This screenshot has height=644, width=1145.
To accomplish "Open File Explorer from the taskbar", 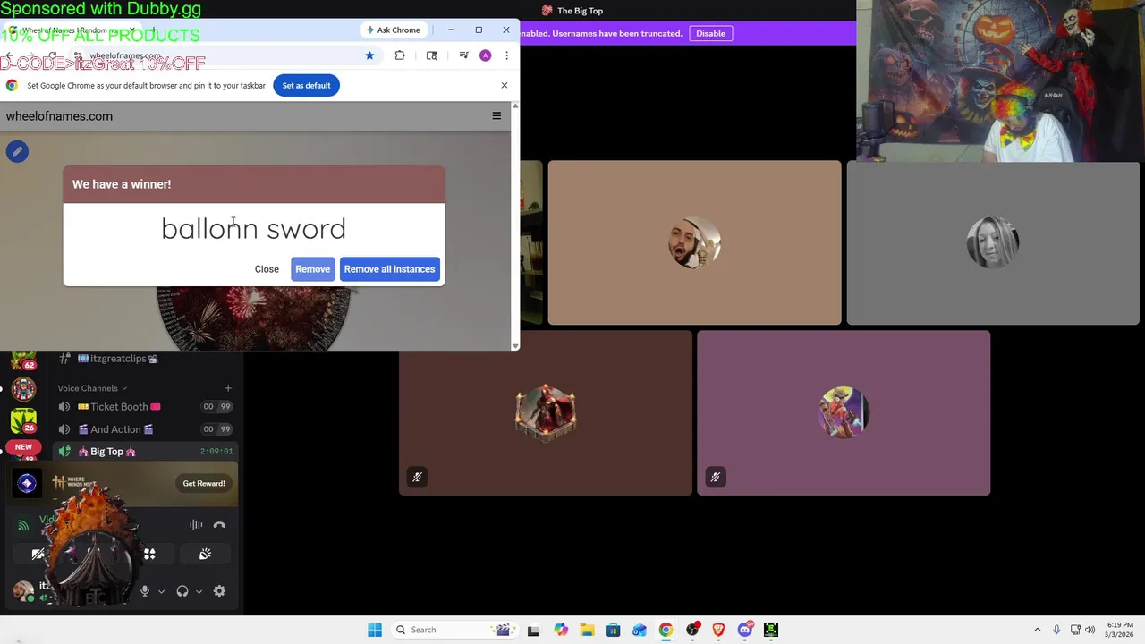I will pyautogui.click(x=587, y=630).
